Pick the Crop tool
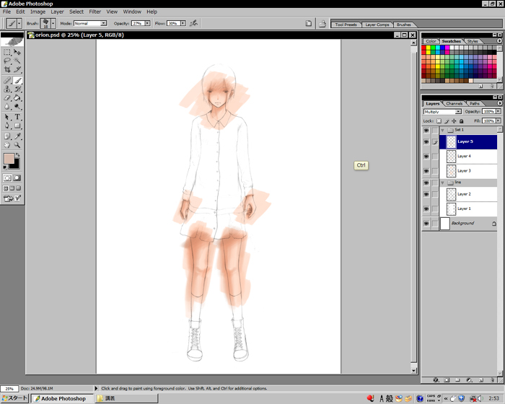 (x=7, y=71)
